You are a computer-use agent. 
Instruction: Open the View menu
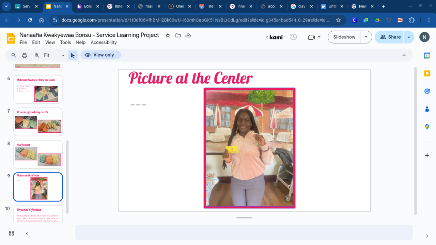[50, 43]
